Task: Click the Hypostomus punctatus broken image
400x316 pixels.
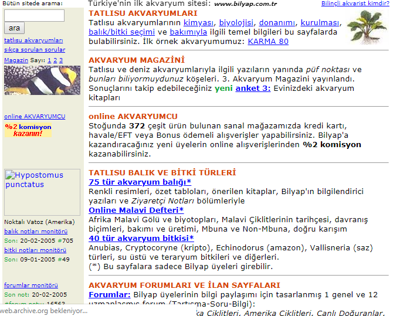Action: pos(42,192)
